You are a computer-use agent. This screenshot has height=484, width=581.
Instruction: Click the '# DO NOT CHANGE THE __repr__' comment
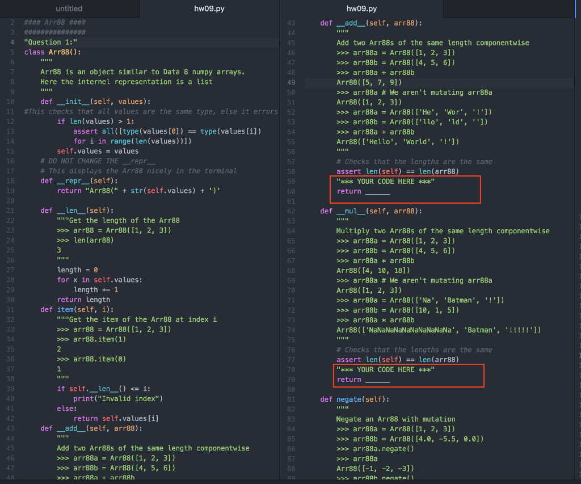coord(98,161)
